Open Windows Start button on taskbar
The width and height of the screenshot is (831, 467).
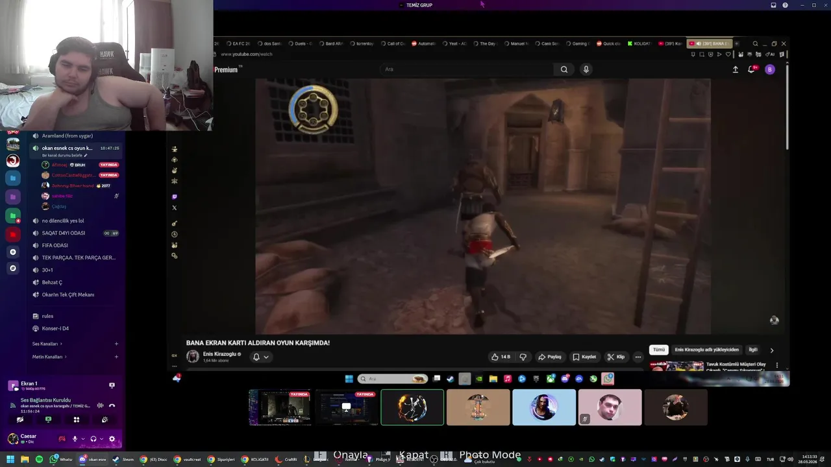[10, 459]
